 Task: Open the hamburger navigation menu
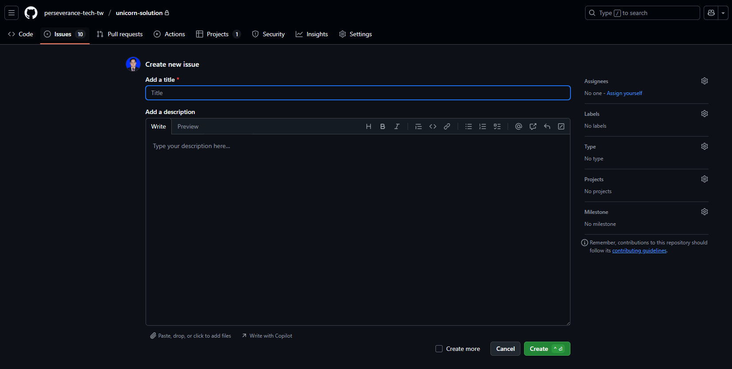[x=12, y=13]
